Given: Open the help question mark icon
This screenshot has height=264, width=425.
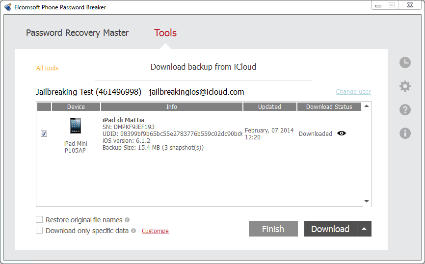Looking at the screenshot, I should coord(405,110).
